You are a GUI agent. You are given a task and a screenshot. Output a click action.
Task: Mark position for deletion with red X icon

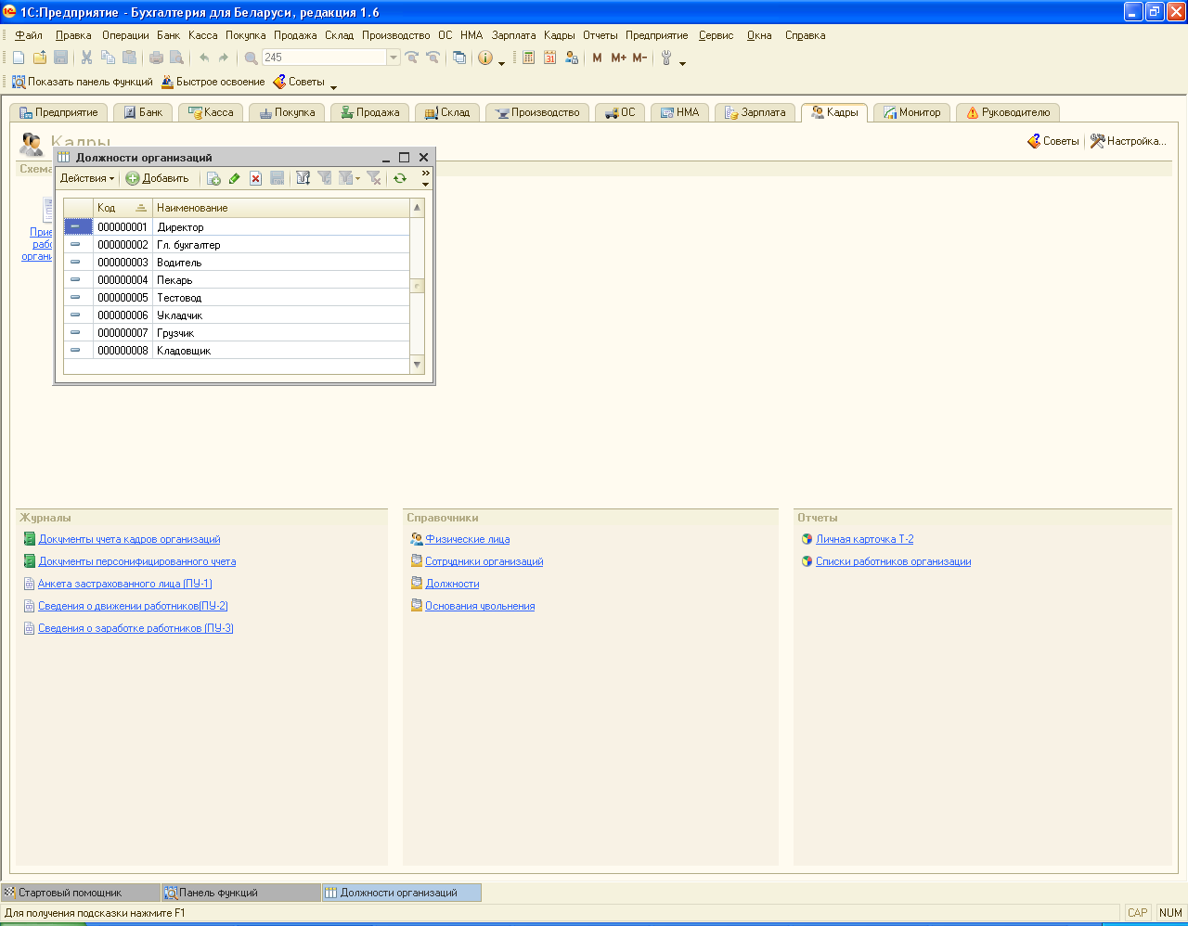[x=256, y=178]
